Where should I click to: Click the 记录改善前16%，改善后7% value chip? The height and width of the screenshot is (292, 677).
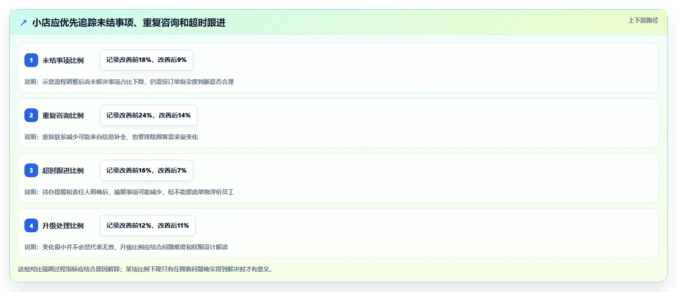pos(146,170)
